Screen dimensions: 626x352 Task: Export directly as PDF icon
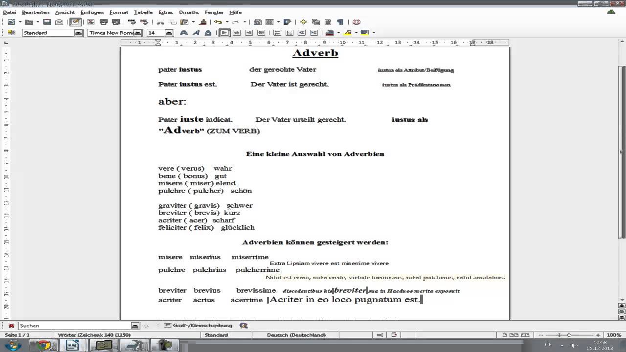coord(91,22)
